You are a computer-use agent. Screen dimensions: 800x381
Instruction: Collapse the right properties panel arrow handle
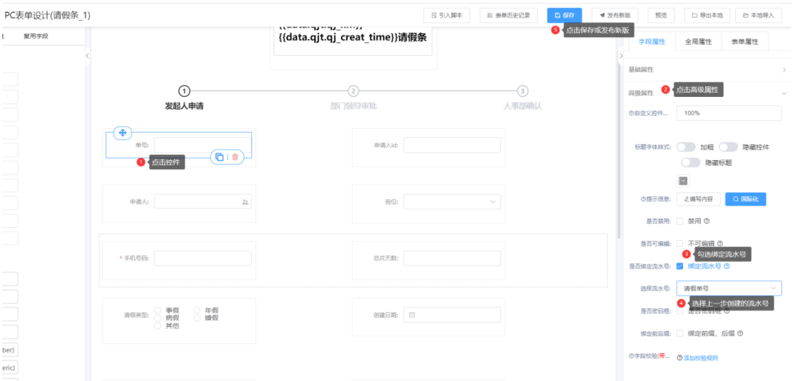[x=621, y=56]
